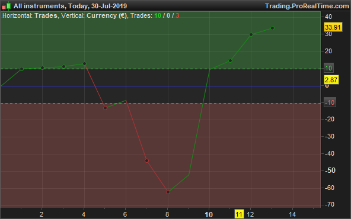Click the data point at trade 4
351x219 pixels.
(x=84, y=64)
